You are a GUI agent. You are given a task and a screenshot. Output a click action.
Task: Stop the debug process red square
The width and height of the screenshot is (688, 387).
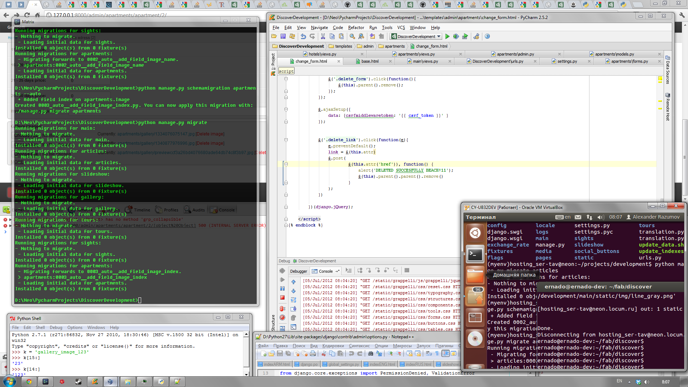pyautogui.click(x=282, y=297)
